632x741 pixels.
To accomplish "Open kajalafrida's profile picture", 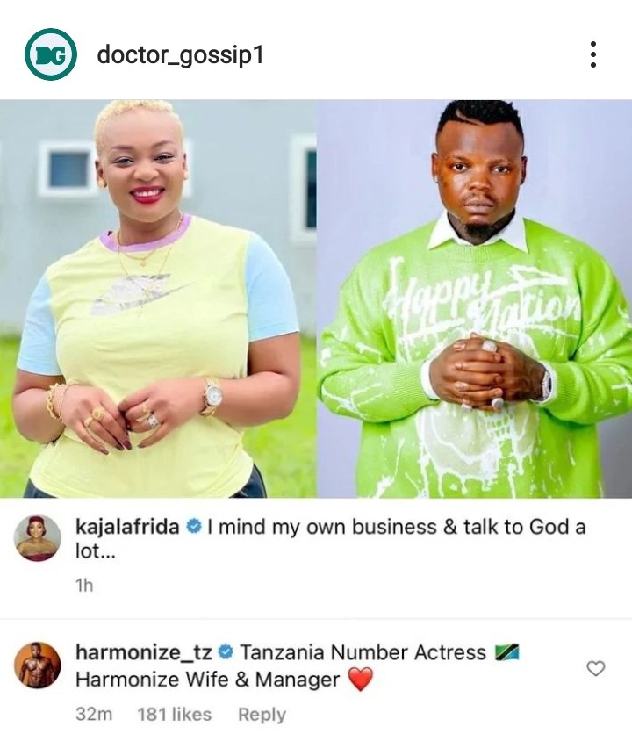I will (x=38, y=538).
